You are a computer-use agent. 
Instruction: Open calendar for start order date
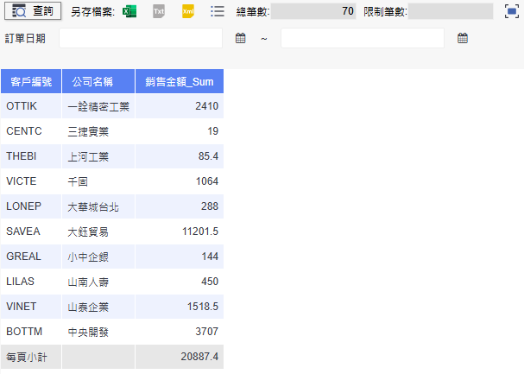click(x=241, y=39)
